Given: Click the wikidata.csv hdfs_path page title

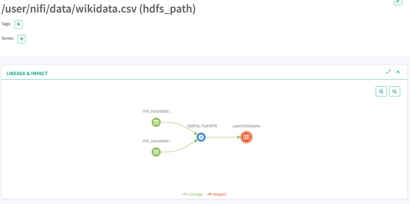Looking at the screenshot, I should [98, 8].
